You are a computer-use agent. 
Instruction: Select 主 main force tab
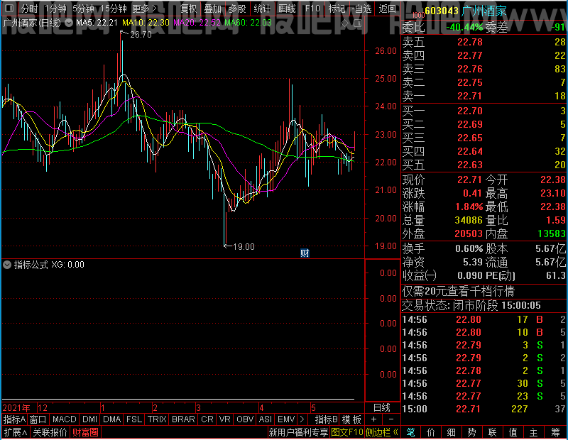(534, 432)
